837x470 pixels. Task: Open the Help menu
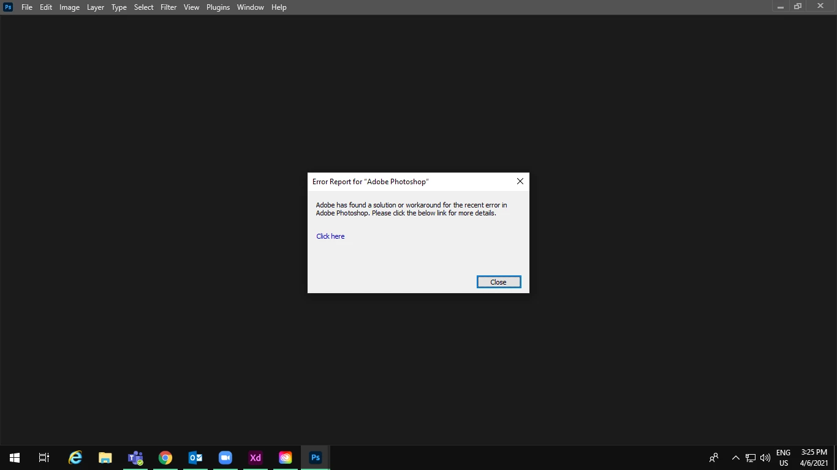tap(279, 7)
